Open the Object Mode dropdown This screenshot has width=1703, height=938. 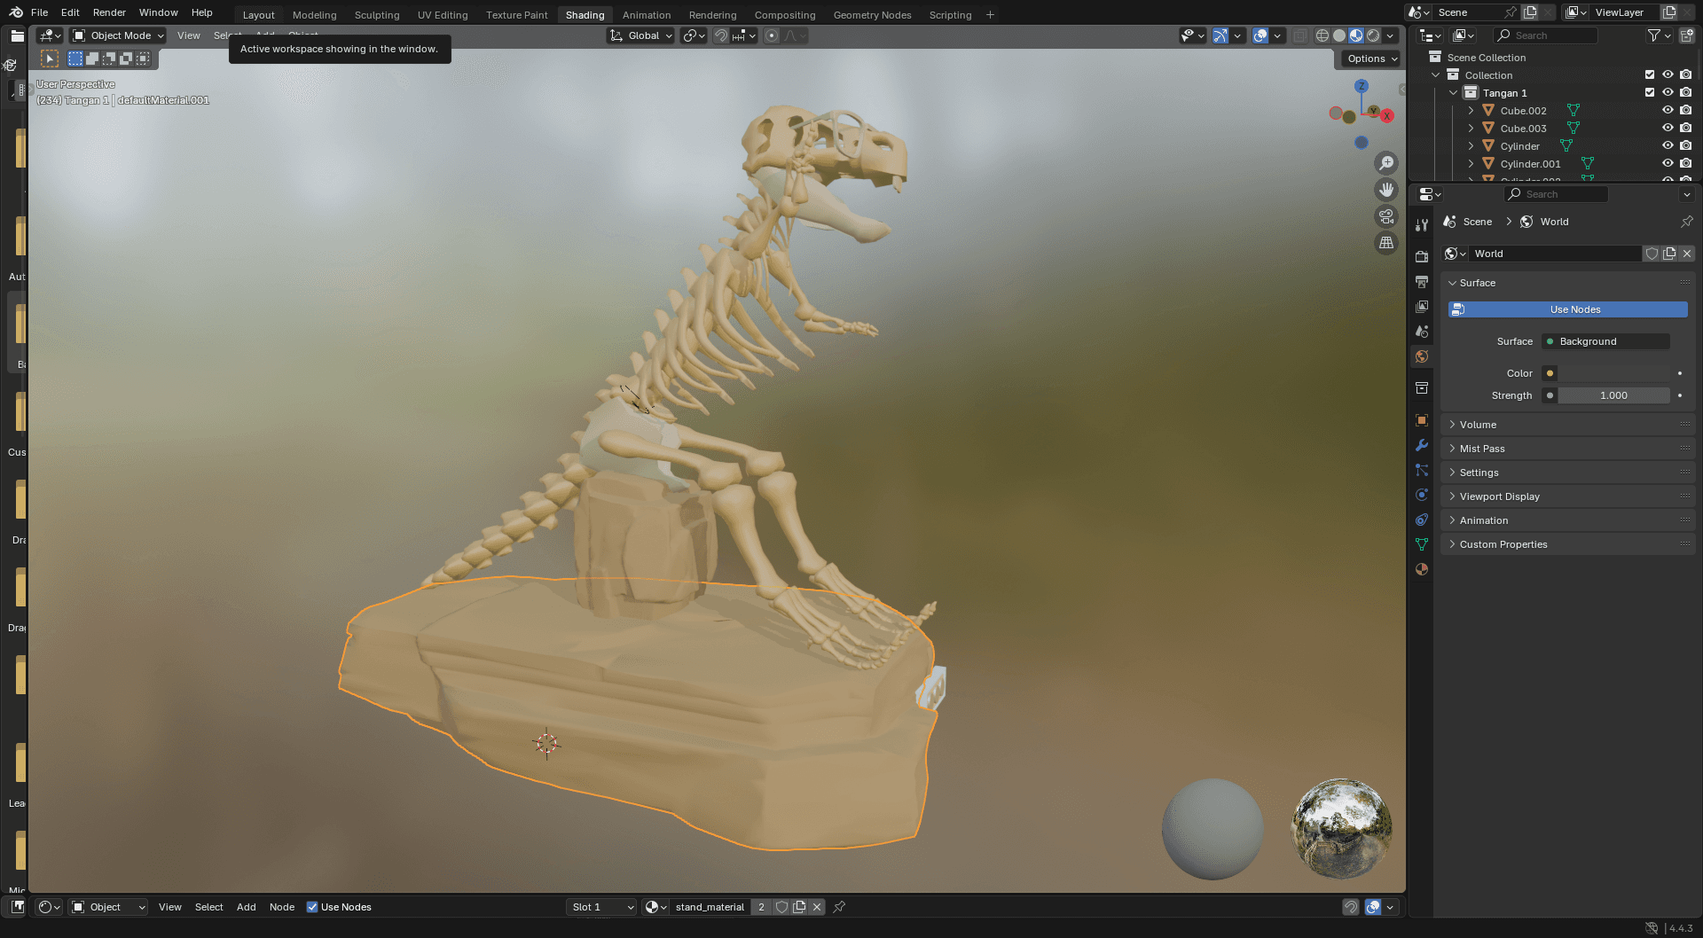click(x=119, y=35)
